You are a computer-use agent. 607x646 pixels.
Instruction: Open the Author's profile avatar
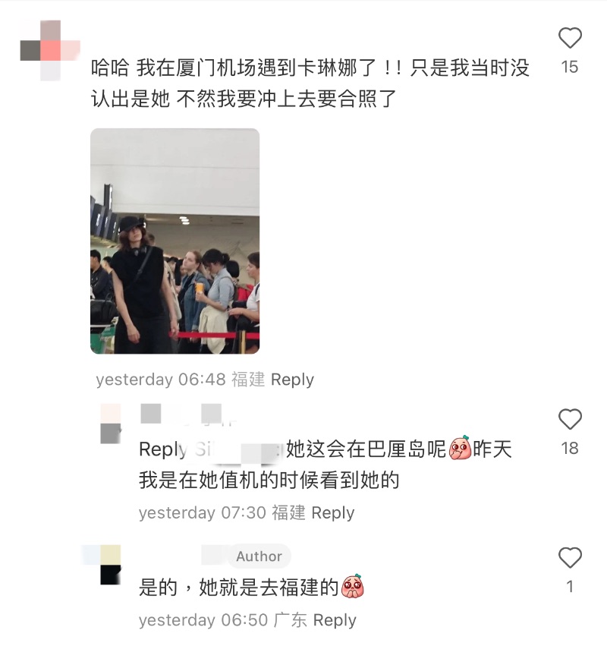pyautogui.click(x=110, y=565)
